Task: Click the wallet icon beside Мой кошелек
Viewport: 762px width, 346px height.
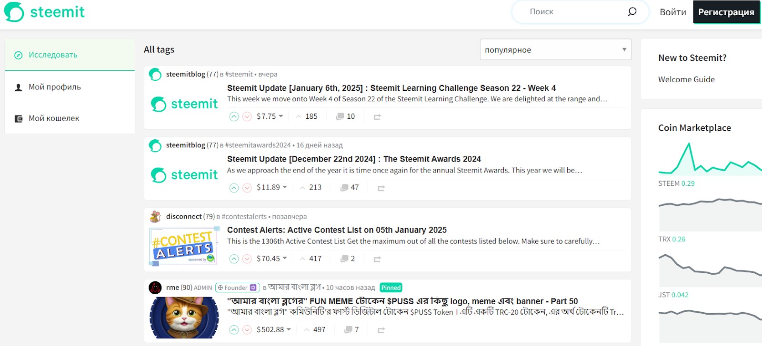Action: coord(19,119)
